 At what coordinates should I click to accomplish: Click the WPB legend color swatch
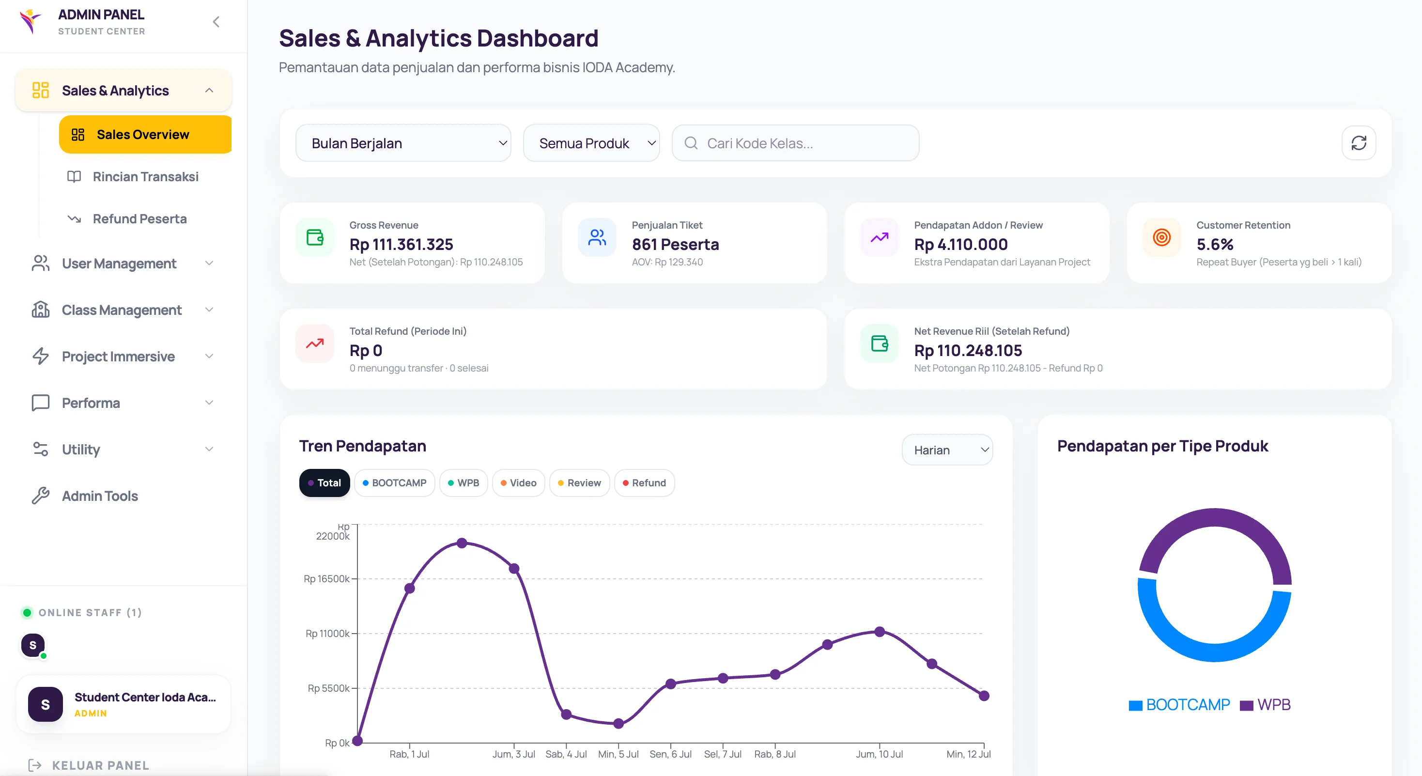[x=1246, y=705]
